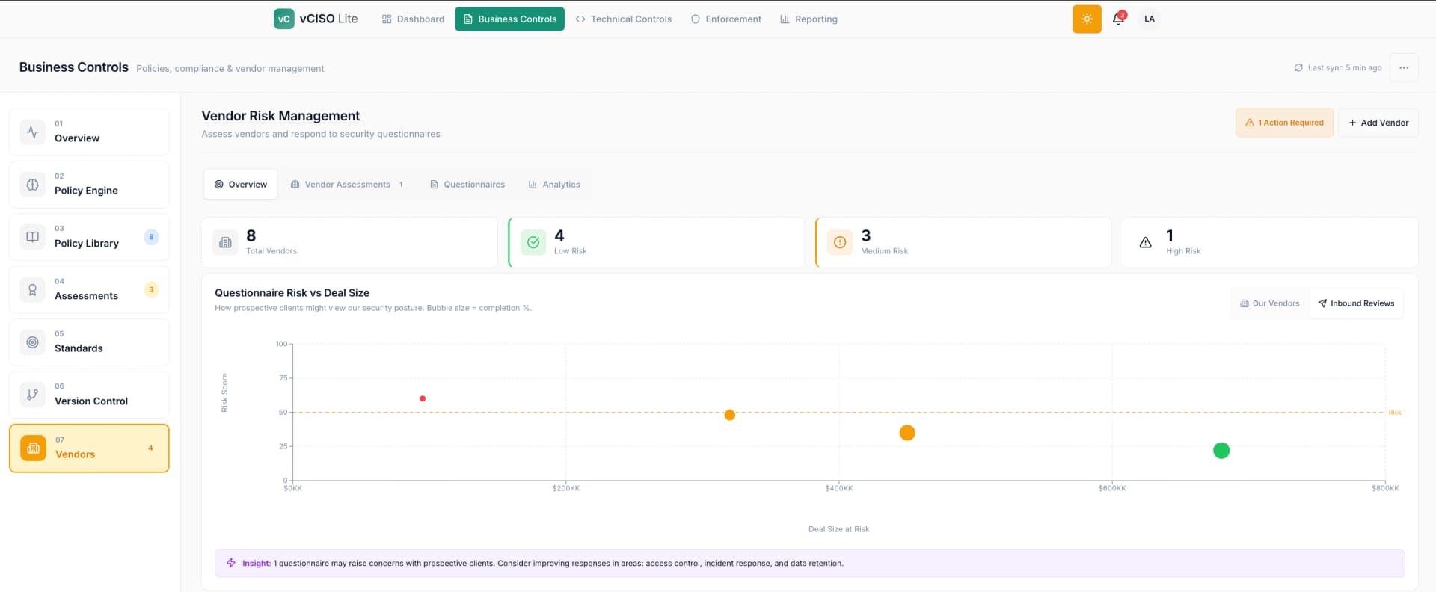Screen dimensions: 1436x592
Task: Click the Vendors badge showing 4
Action: tap(150, 448)
